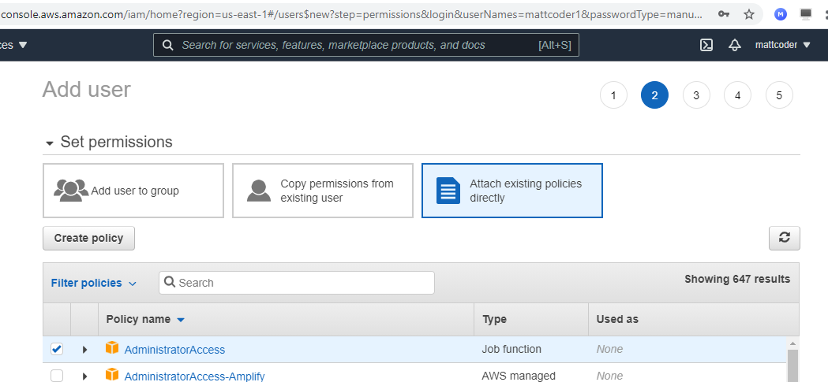This screenshot has width=828, height=382.
Task: Click the AdministratorAccess-Amplify policy cube icon
Action: pyautogui.click(x=112, y=375)
